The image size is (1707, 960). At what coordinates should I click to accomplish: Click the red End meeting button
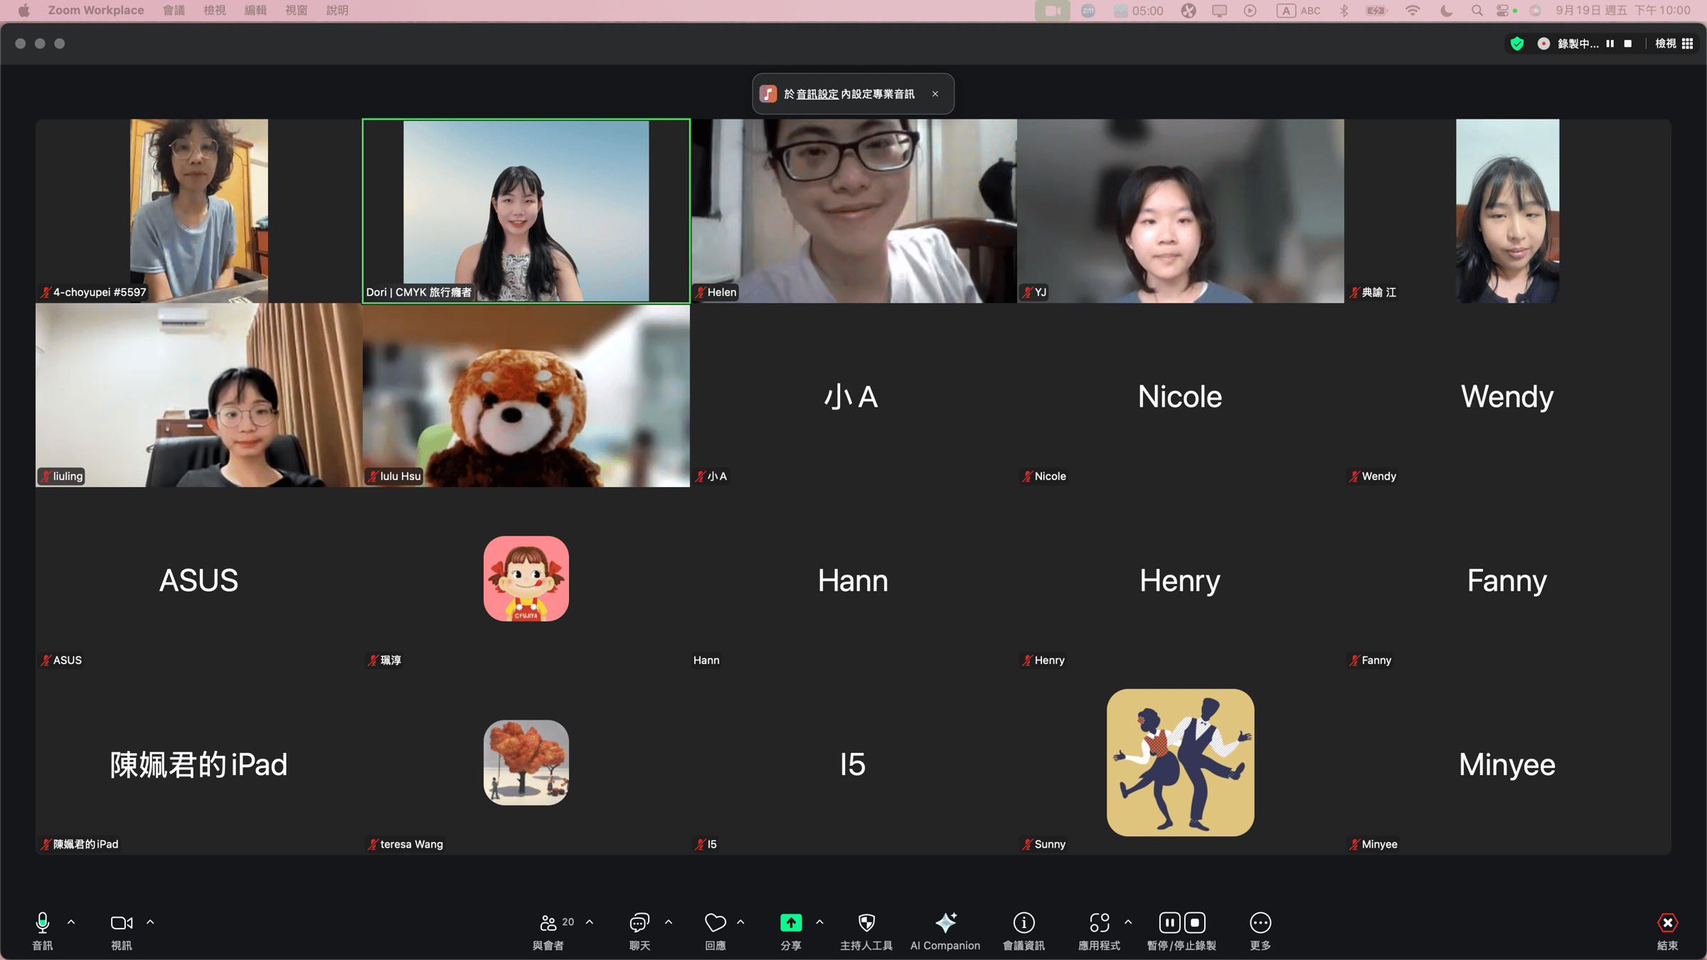pyautogui.click(x=1667, y=923)
